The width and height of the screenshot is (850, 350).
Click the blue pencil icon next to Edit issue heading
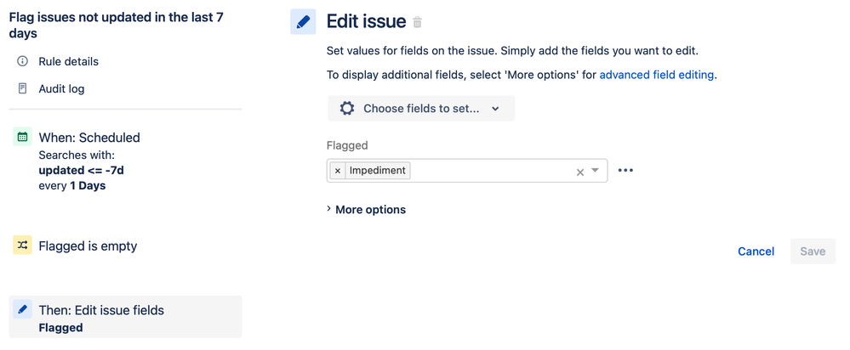[x=303, y=21]
